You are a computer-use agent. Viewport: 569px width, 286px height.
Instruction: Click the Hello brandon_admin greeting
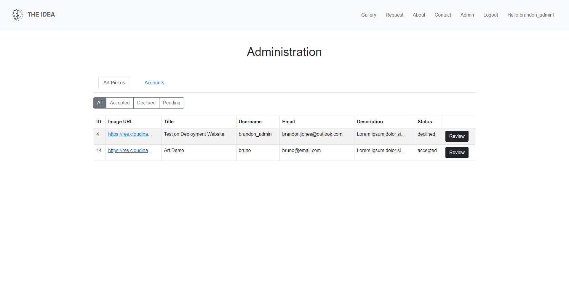(530, 15)
